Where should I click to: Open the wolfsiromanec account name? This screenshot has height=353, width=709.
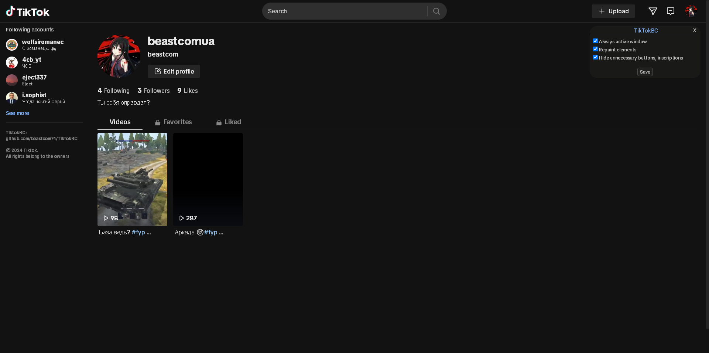click(43, 42)
